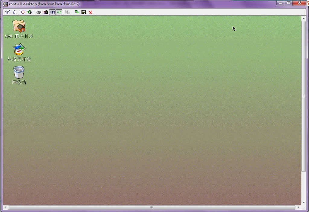Toggle the Alt key modifier

(59, 12)
